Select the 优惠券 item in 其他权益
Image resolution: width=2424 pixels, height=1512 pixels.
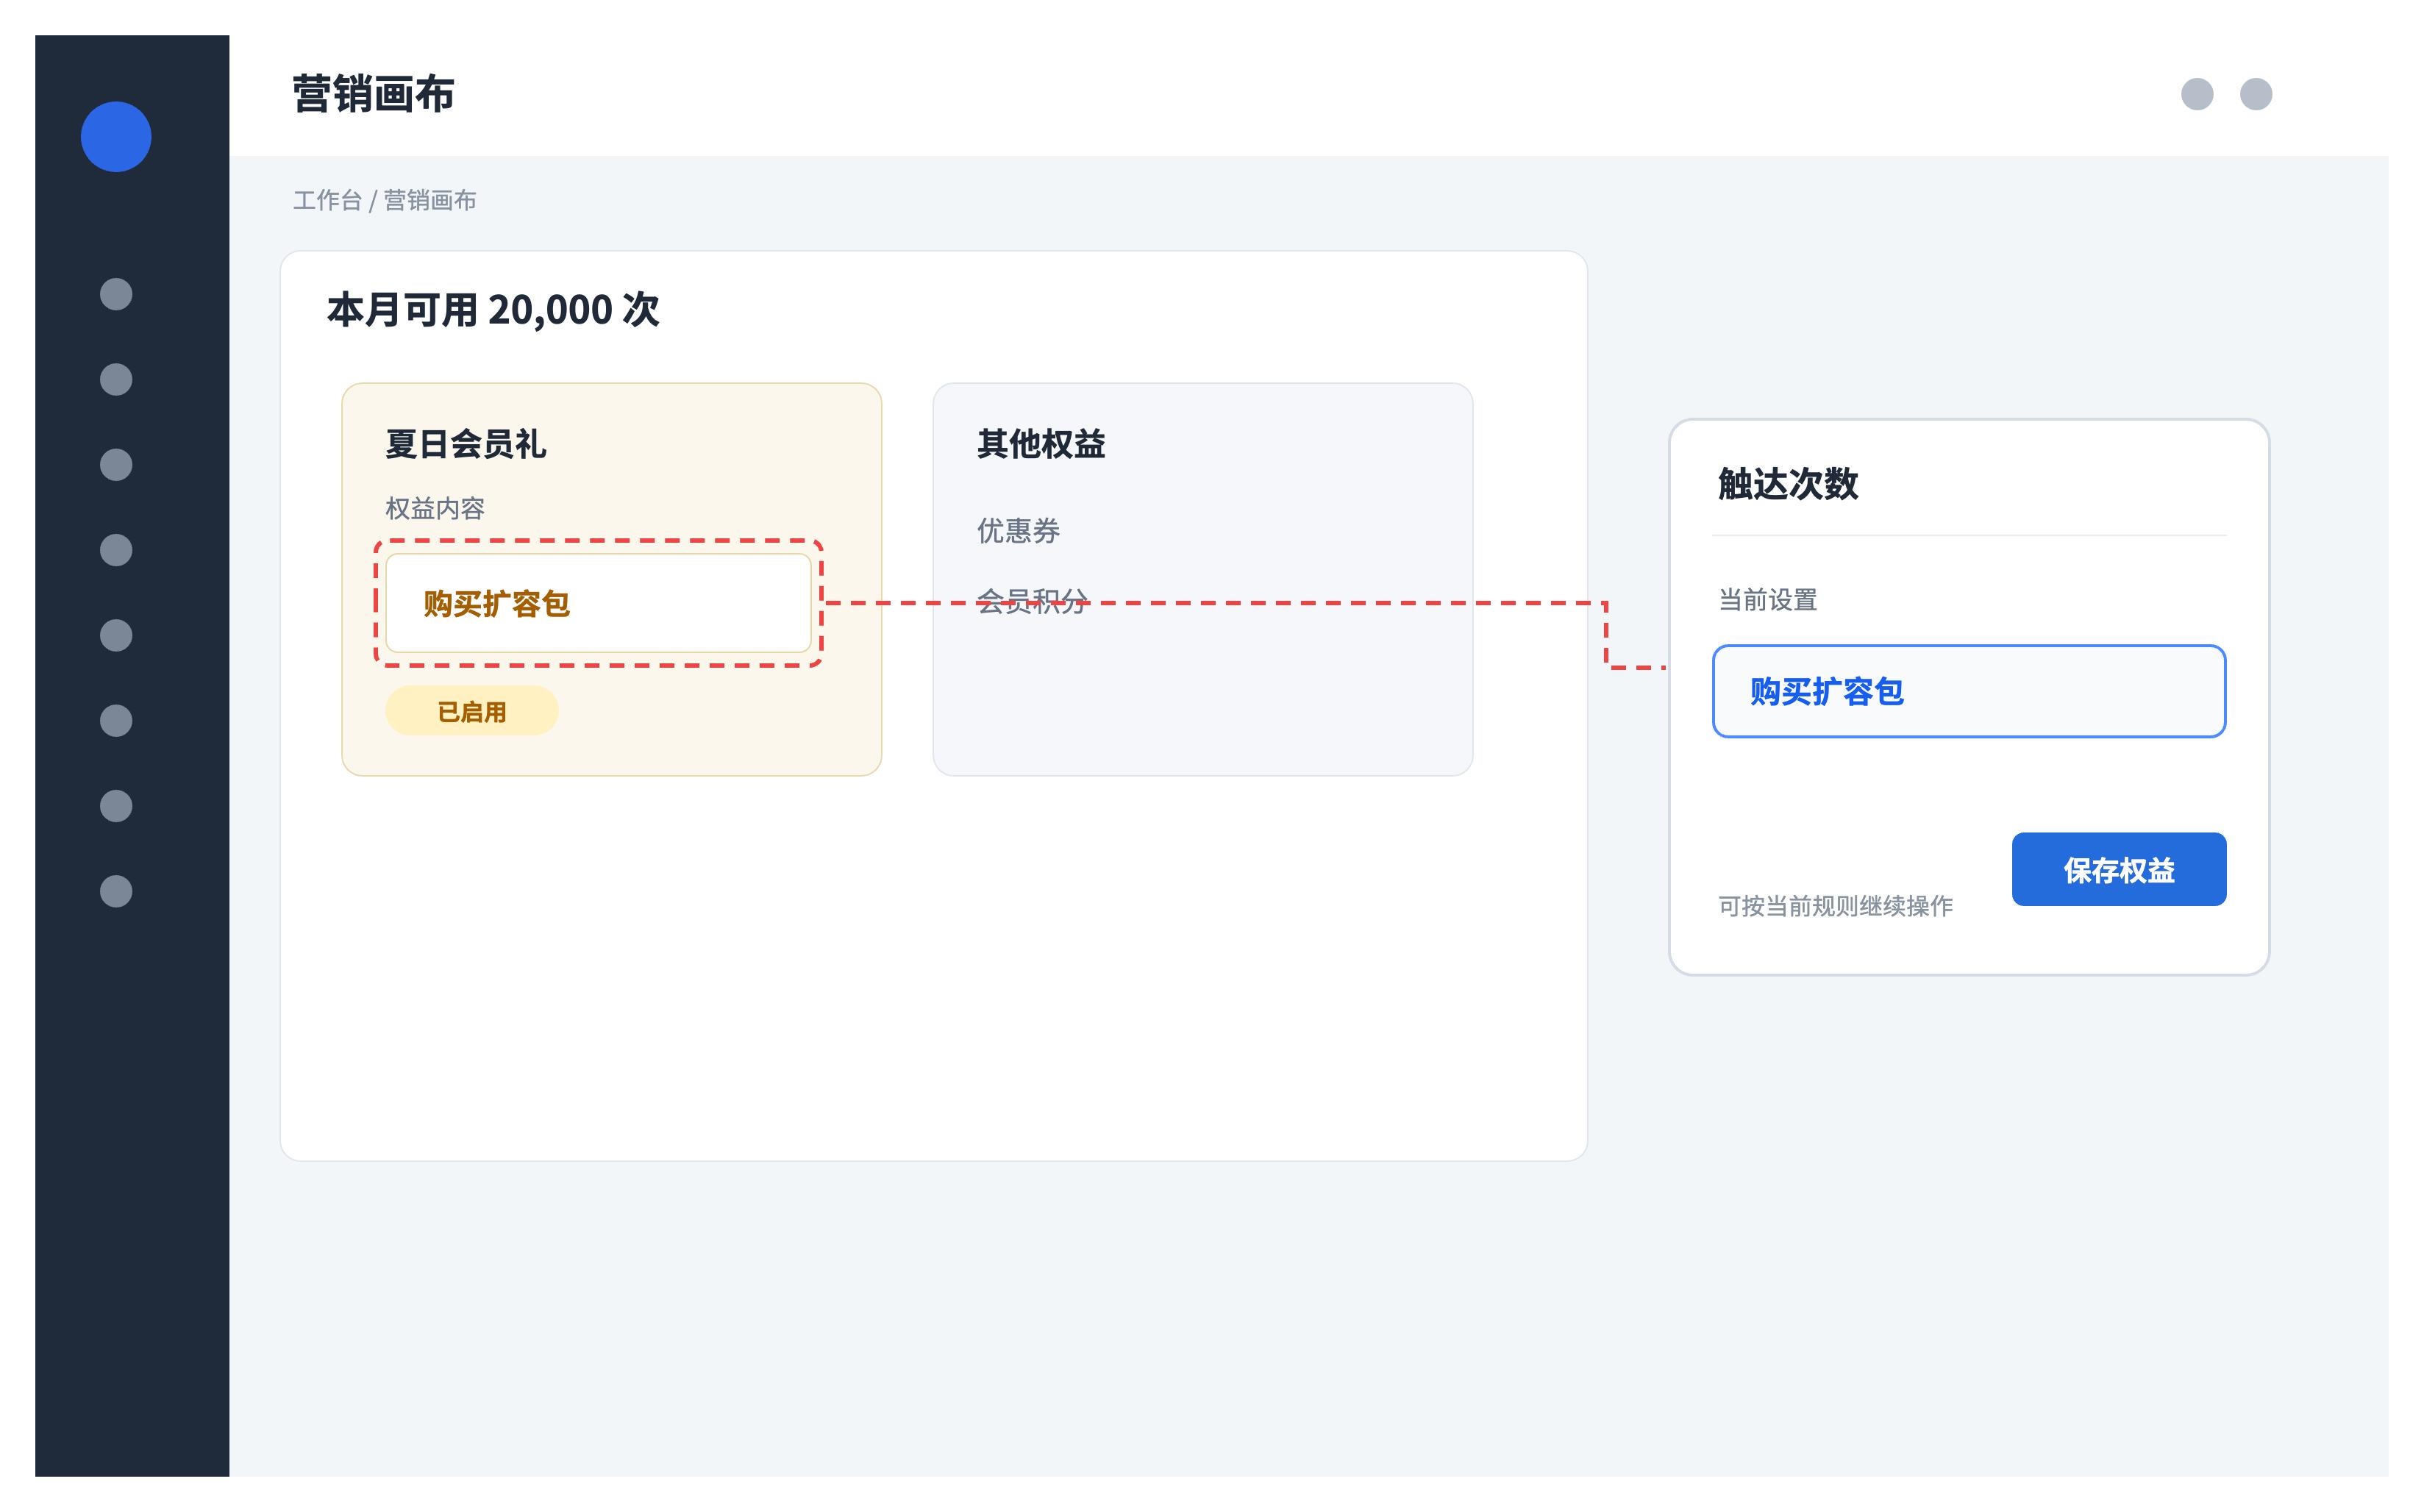pyautogui.click(x=1018, y=531)
